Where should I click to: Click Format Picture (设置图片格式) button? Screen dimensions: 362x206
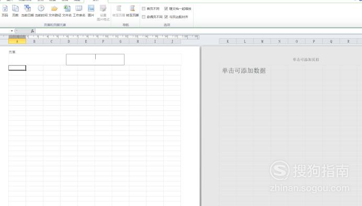[103, 13]
